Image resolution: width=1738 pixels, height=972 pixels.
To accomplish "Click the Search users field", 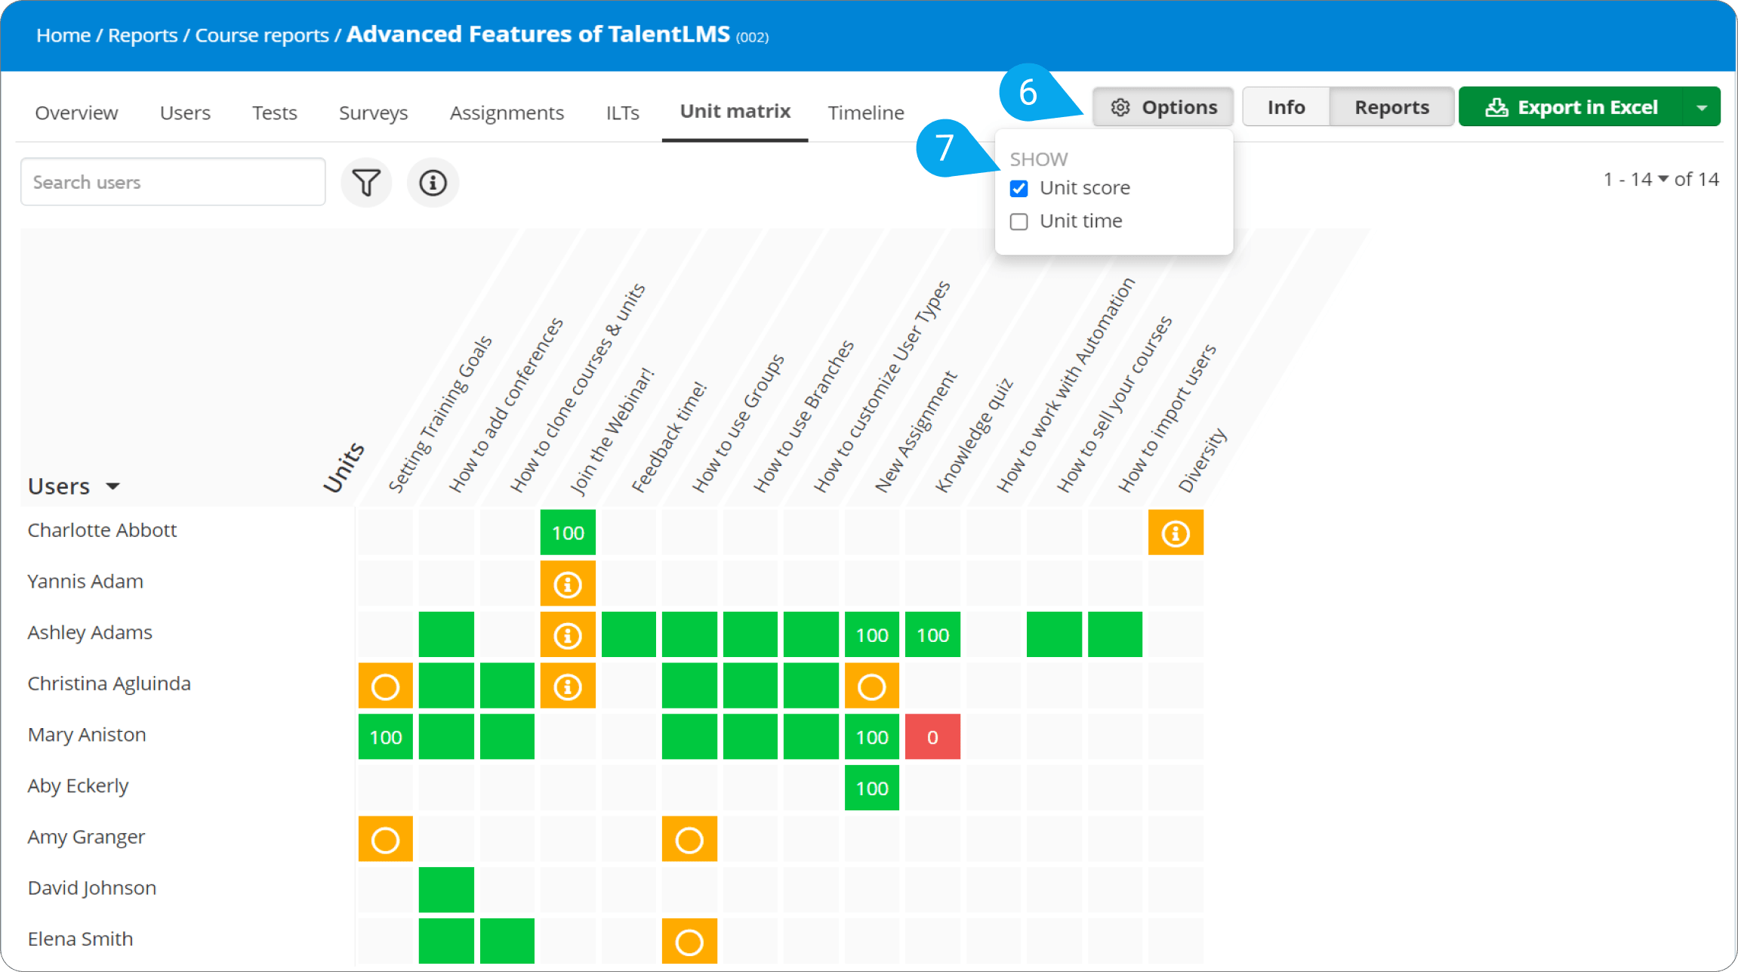I will [173, 182].
